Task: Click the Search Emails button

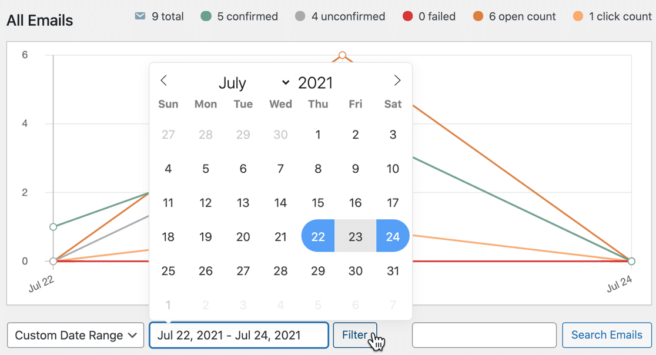Action: [607, 334]
